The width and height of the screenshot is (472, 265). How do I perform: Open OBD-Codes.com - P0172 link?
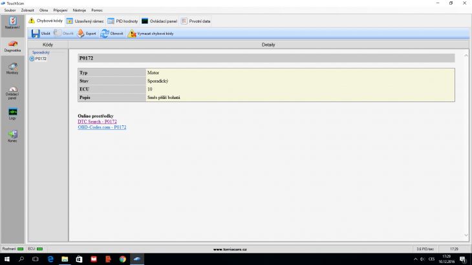tap(102, 127)
